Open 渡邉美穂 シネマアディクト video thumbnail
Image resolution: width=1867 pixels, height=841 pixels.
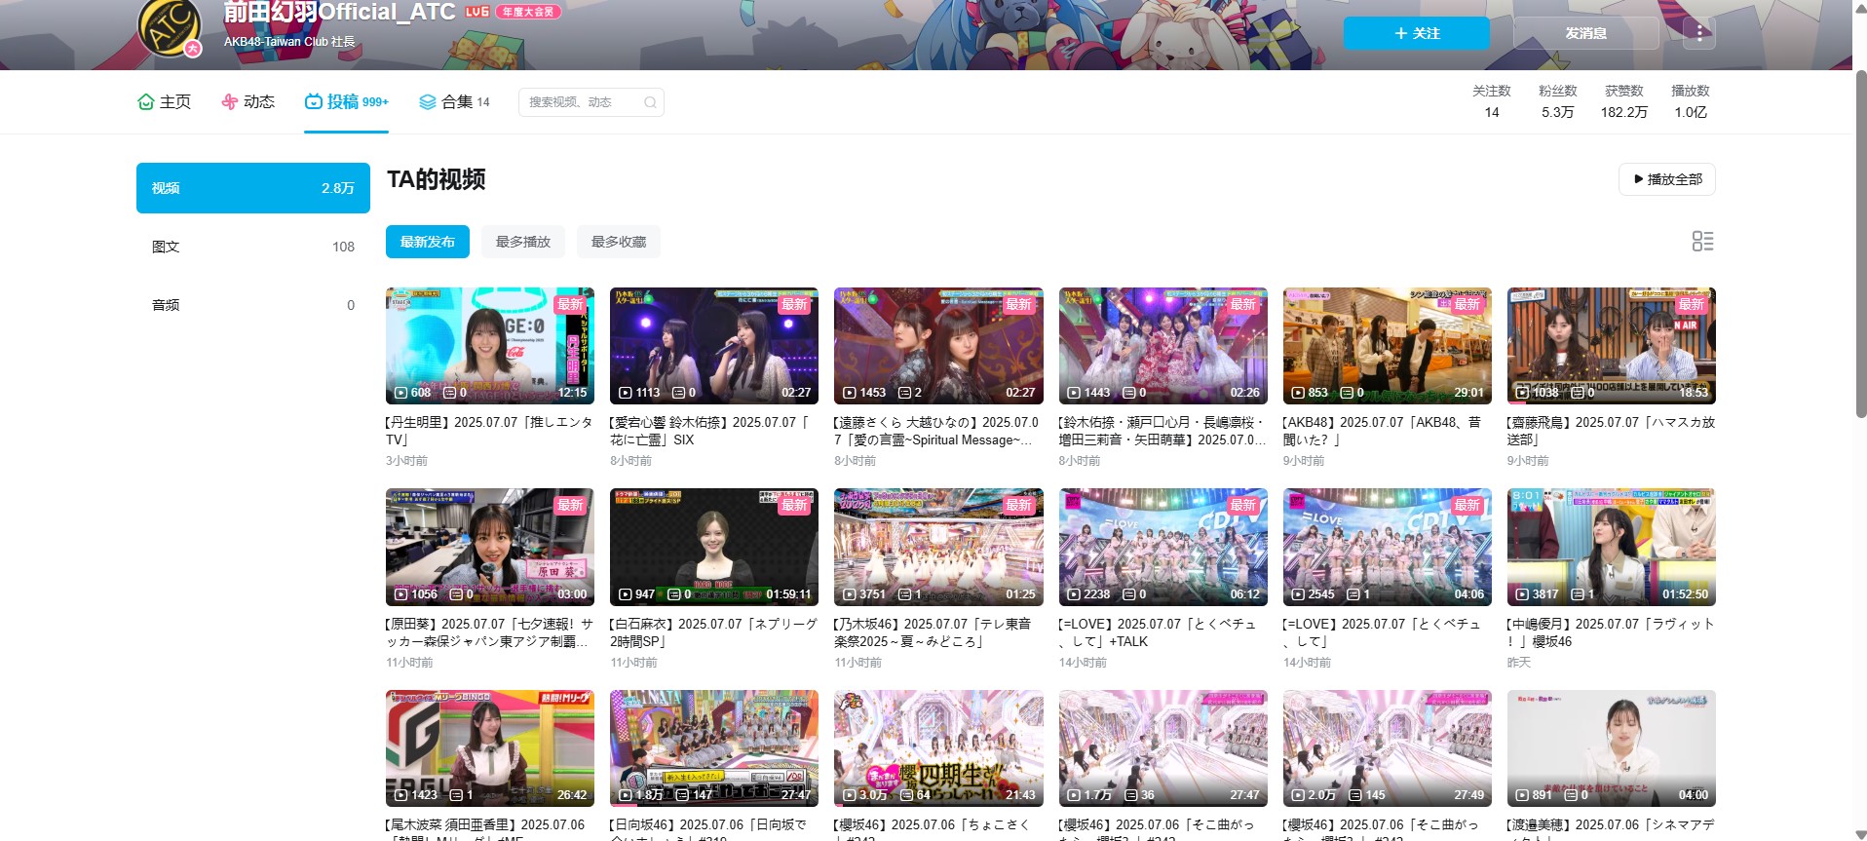[1612, 748]
